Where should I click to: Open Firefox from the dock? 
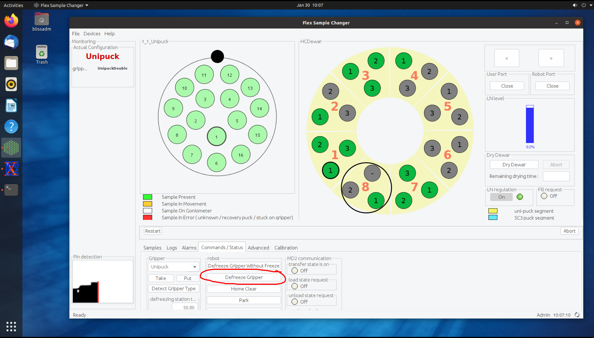pos(11,21)
